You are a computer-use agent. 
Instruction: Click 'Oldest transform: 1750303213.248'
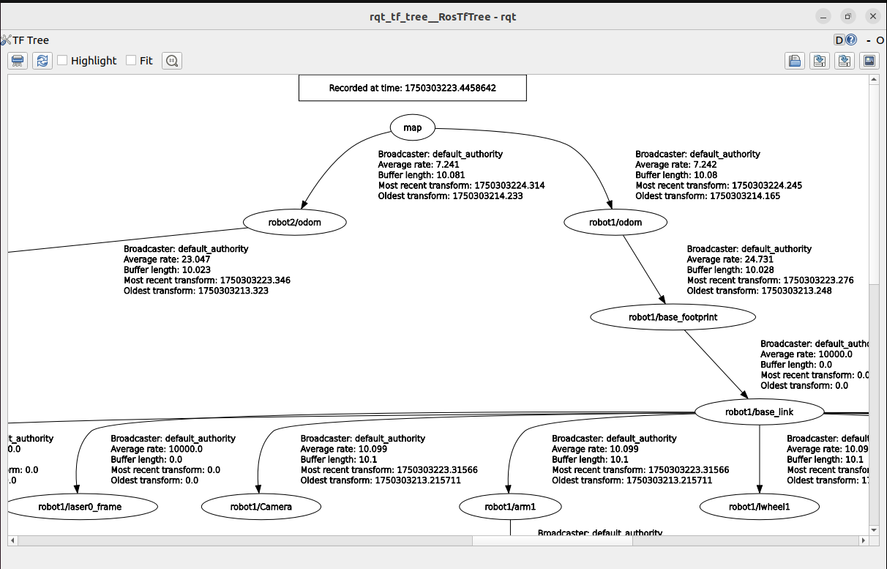click(759, 291)
